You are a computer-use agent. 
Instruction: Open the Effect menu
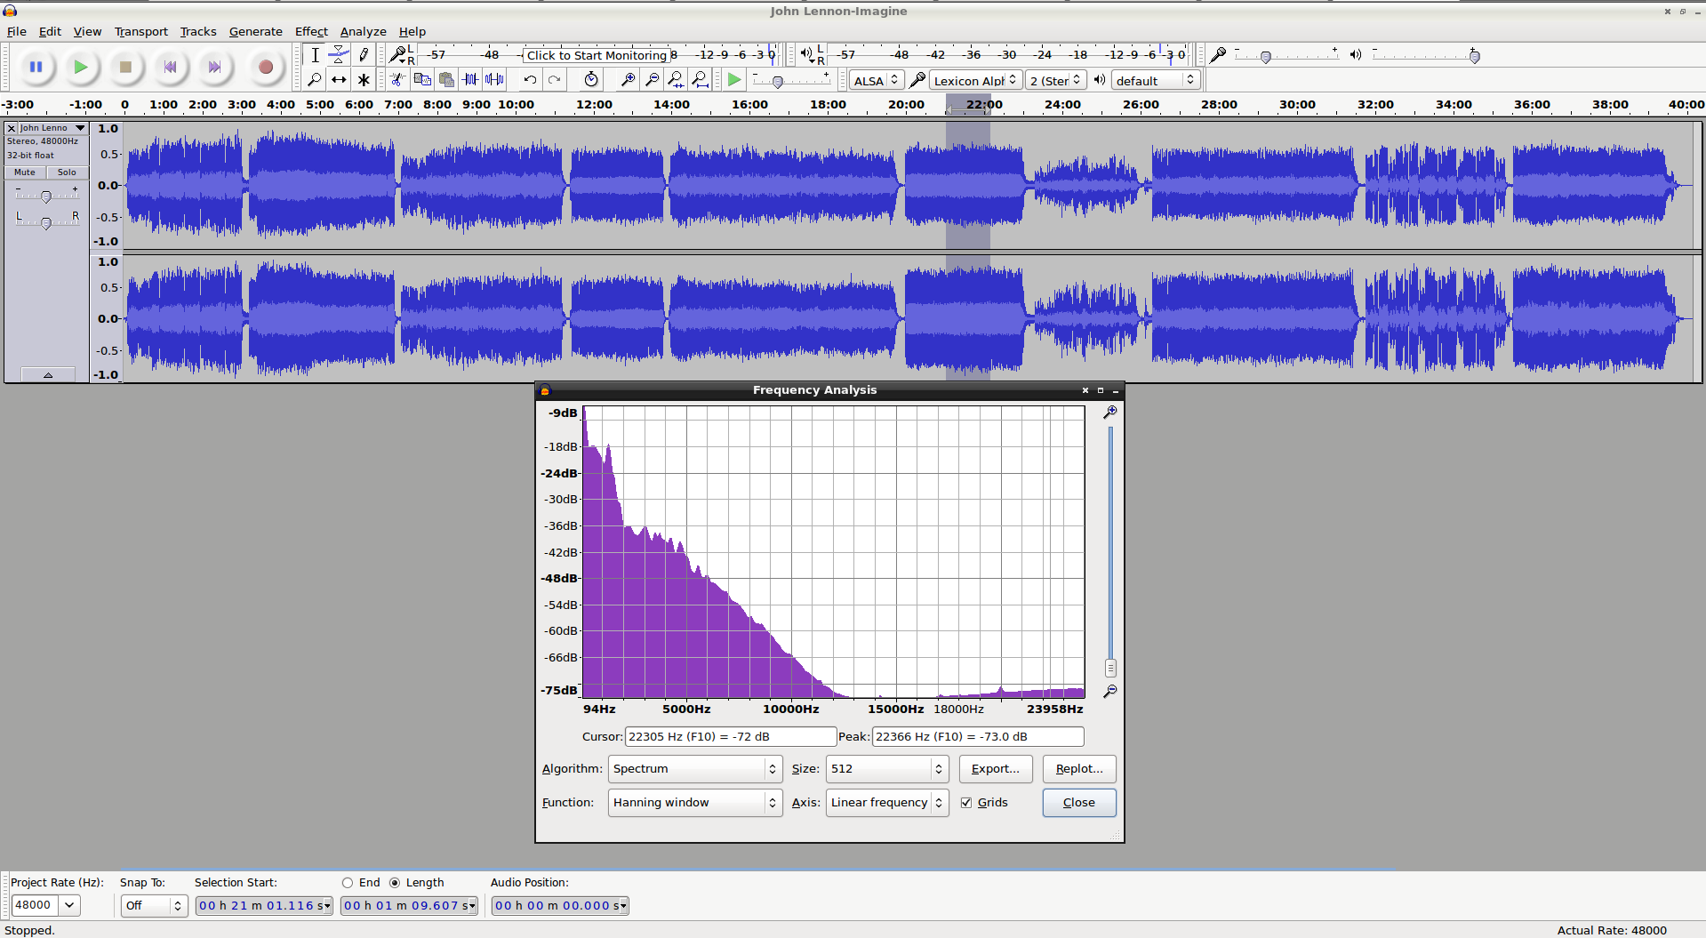click(311, 31)
